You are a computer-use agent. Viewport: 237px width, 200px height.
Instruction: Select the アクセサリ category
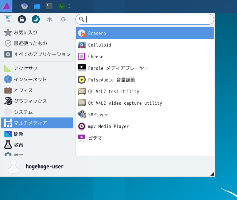pyautogui.click(x=37, y=68)
